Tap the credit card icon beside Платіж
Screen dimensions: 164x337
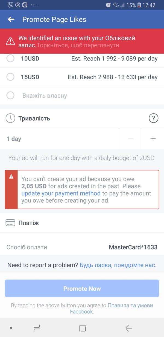click(x=10, y=223)
